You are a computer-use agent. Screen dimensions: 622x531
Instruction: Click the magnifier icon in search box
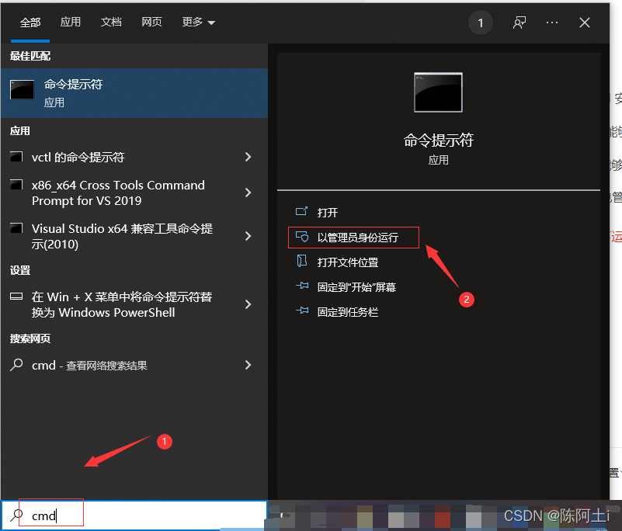pyautogui.click(x=16, y=515)
